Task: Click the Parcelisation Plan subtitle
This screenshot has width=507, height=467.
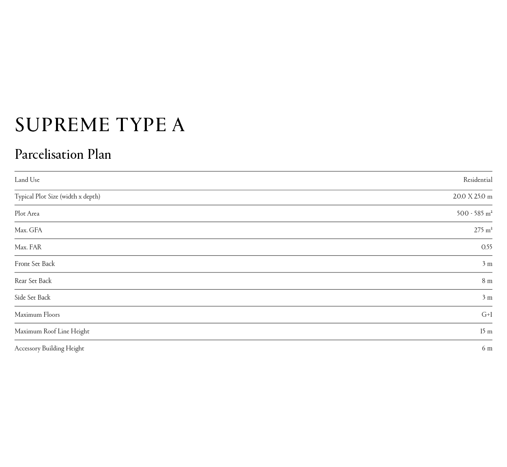Action: (63, 154)
